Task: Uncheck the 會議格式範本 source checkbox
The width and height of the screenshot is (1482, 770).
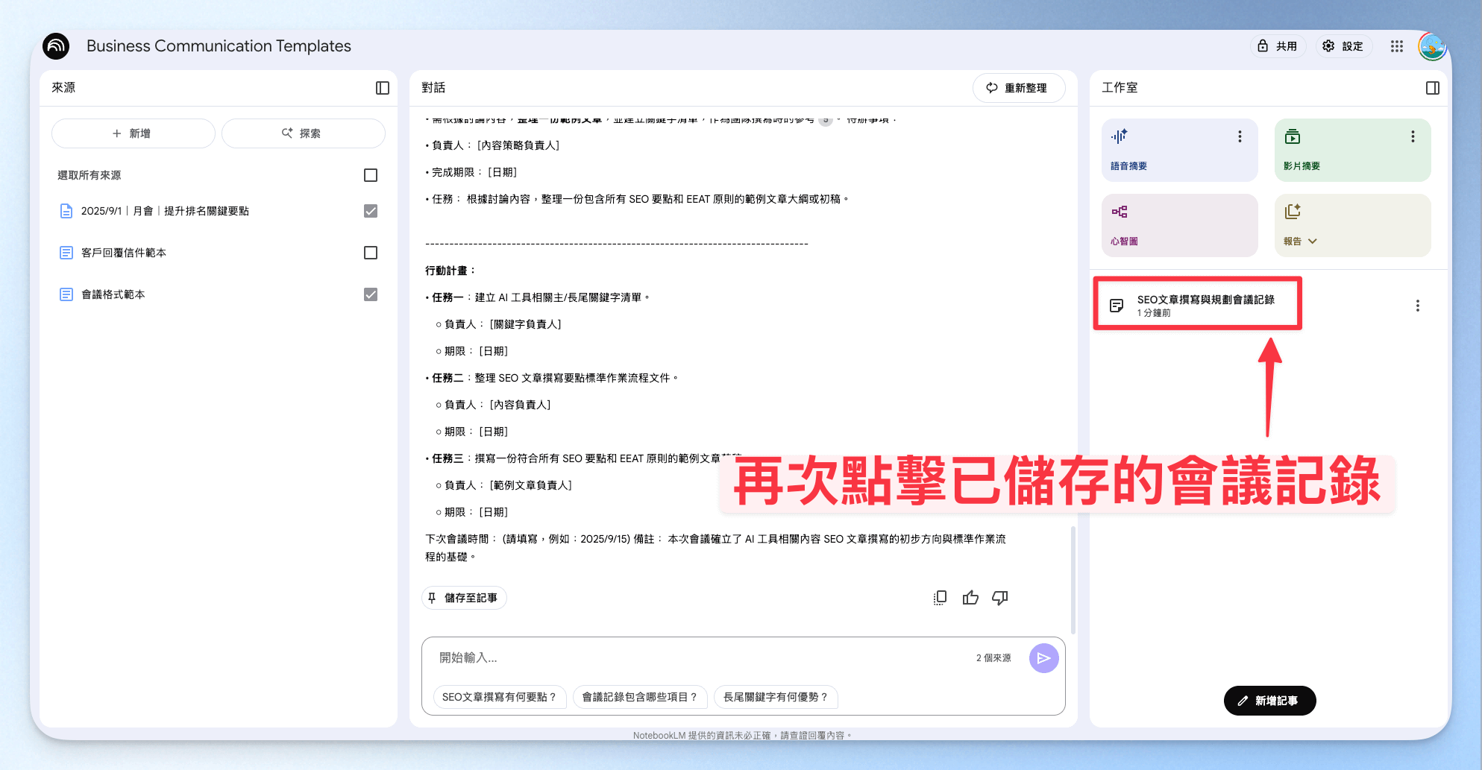Action: (371, 294)
